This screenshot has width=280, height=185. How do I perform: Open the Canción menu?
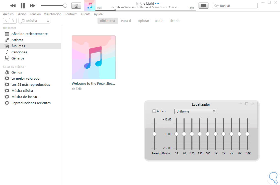coord(35,14)
